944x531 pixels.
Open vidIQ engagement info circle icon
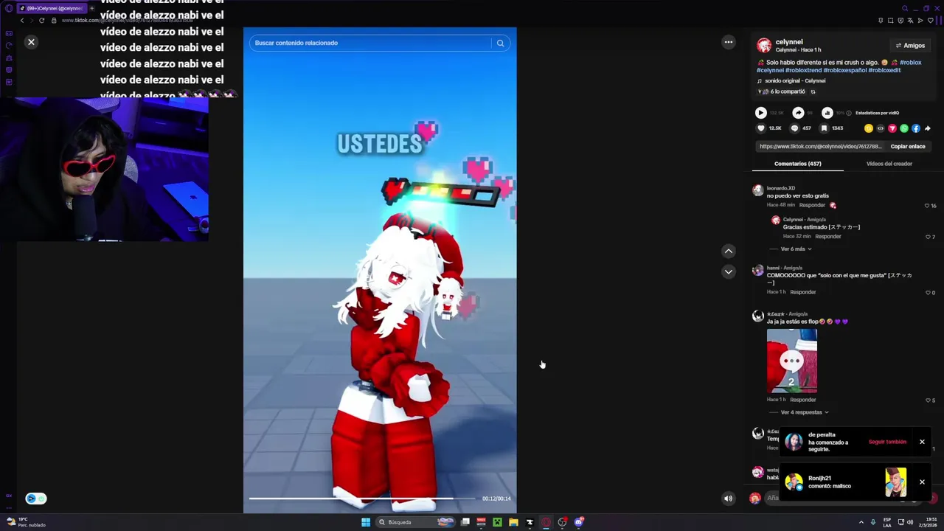(x=849, y=113)
